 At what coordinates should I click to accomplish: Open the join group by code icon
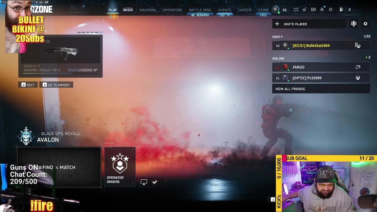pyautogui.click(x=354, y=24)
